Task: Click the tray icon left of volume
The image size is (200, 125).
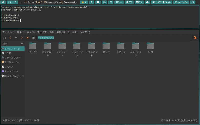Action: click(147, 2)
